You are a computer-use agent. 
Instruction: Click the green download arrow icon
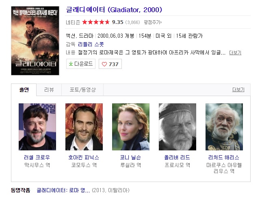click(71, 64)
